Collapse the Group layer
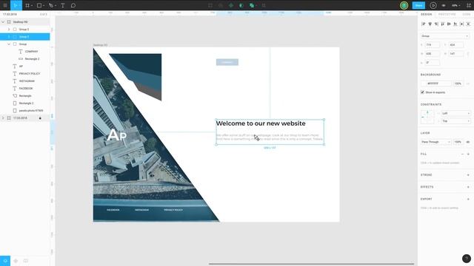This screenshot has height=266, width=474. pos(9,44)
